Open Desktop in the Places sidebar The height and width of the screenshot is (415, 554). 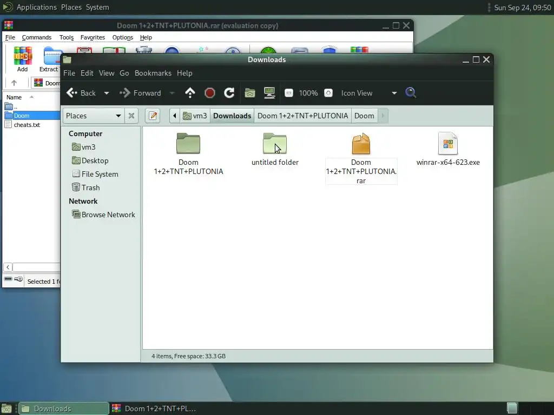(90, 160)
